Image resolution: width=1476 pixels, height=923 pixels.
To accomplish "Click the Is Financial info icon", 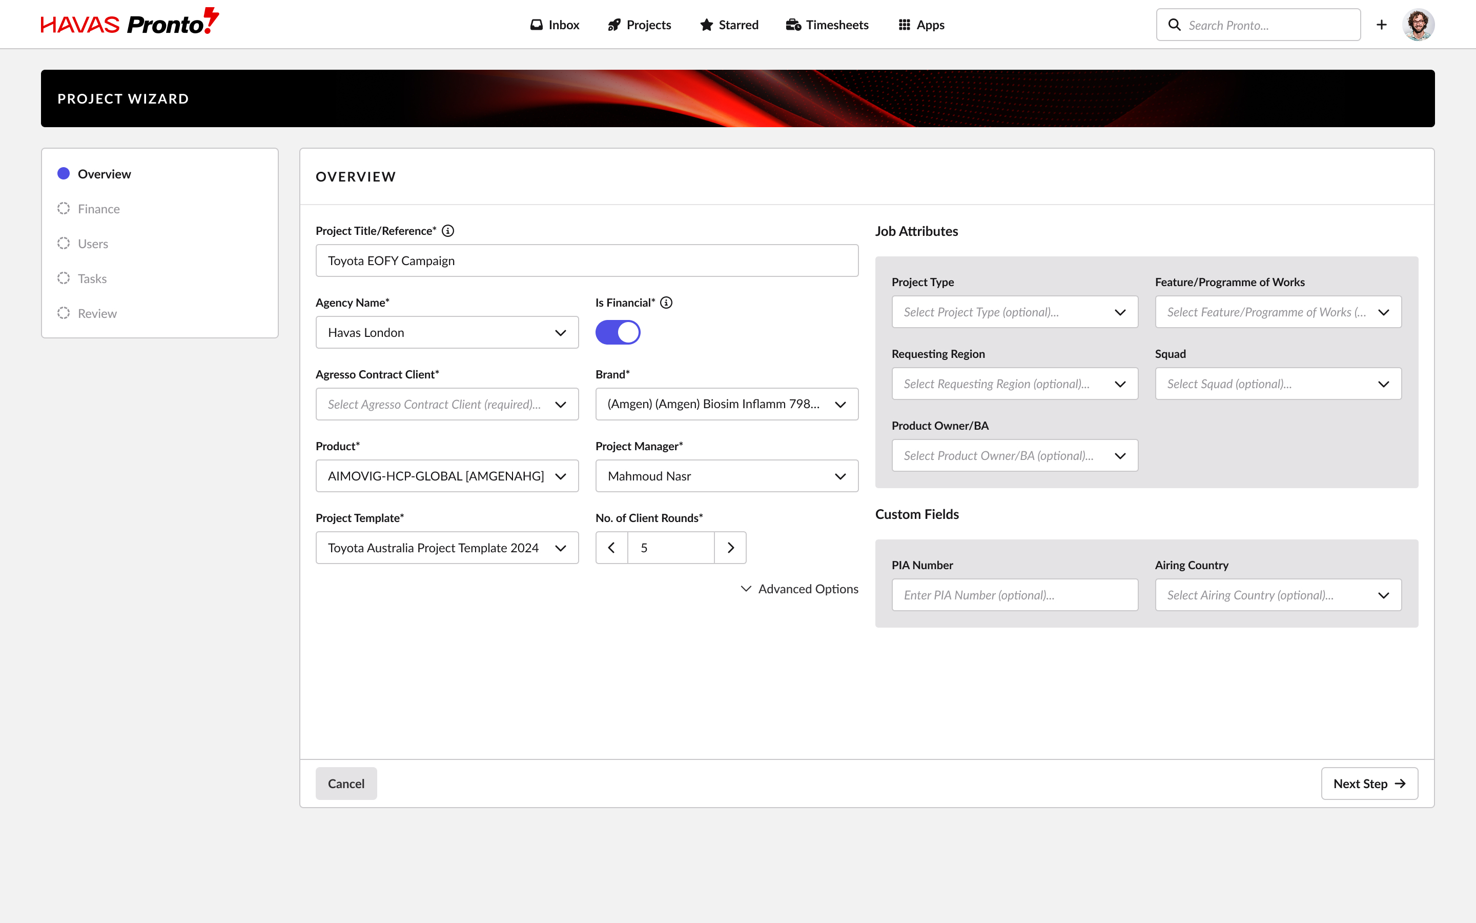I will point(666,303).
